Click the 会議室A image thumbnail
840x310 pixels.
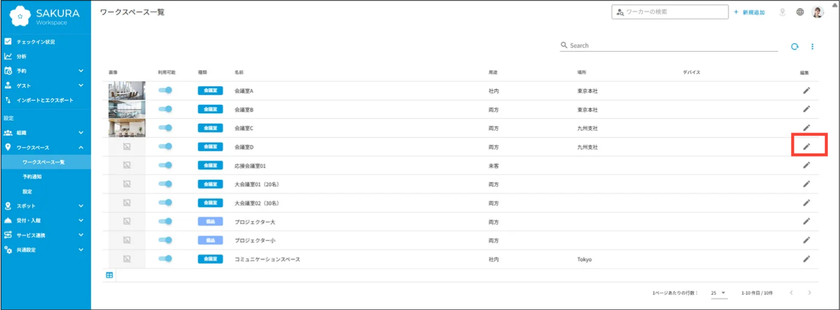(x=126, y=91)
